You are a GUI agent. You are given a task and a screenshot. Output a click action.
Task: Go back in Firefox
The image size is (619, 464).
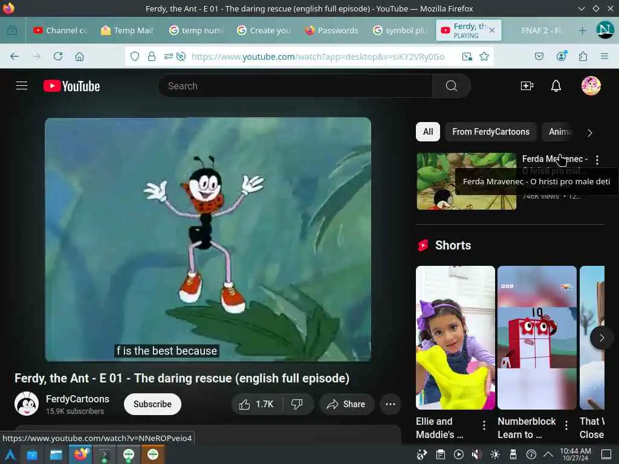click(15, 56)
